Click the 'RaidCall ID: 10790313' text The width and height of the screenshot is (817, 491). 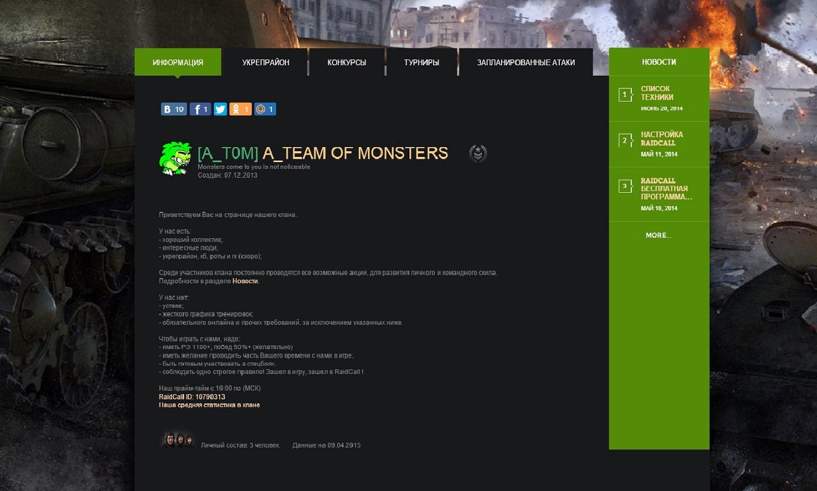192,397
